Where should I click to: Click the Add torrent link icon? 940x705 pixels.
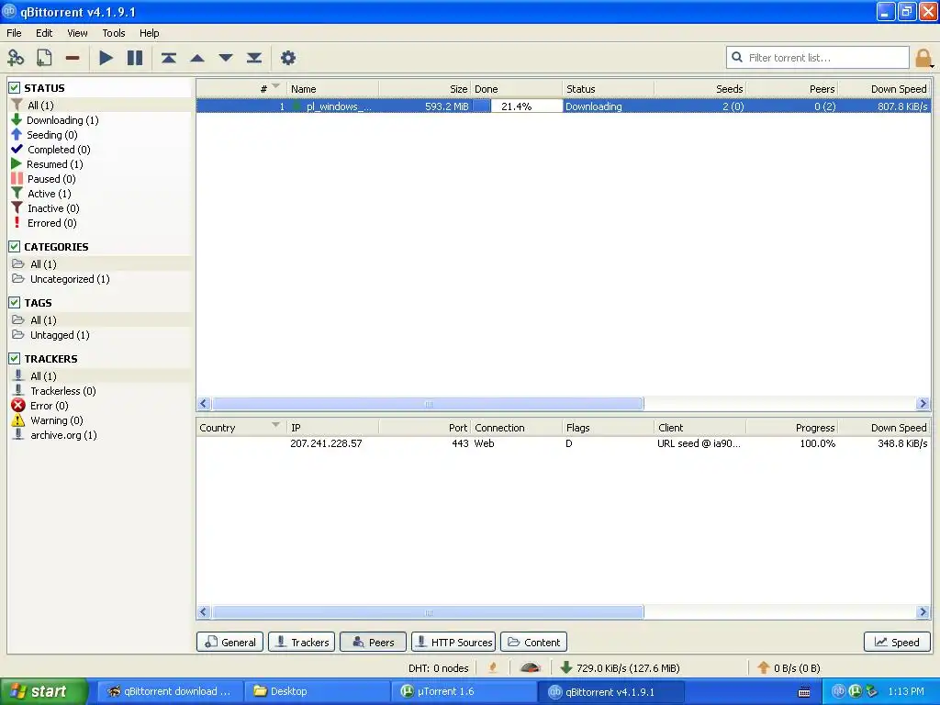click(x=16, y=58)
